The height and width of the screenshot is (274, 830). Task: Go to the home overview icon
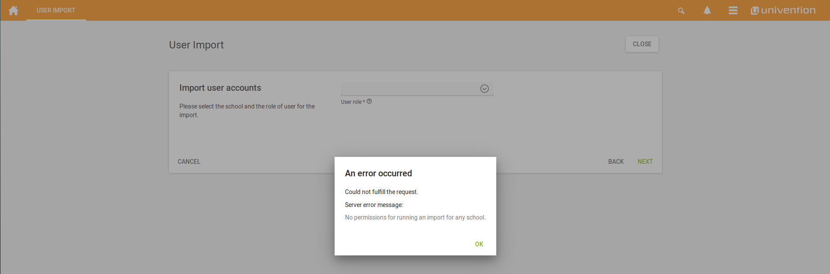tap(13, 10)
